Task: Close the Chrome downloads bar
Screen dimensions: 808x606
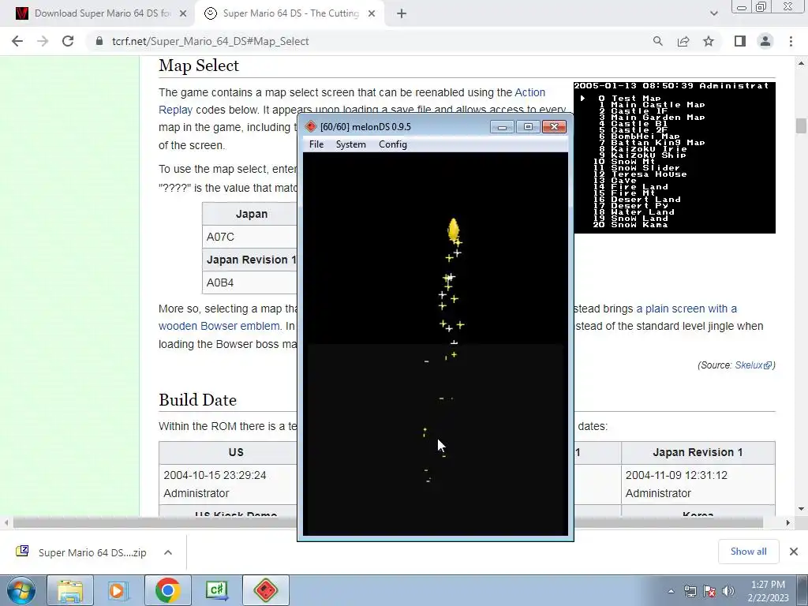Action: [x=794, y=552]
